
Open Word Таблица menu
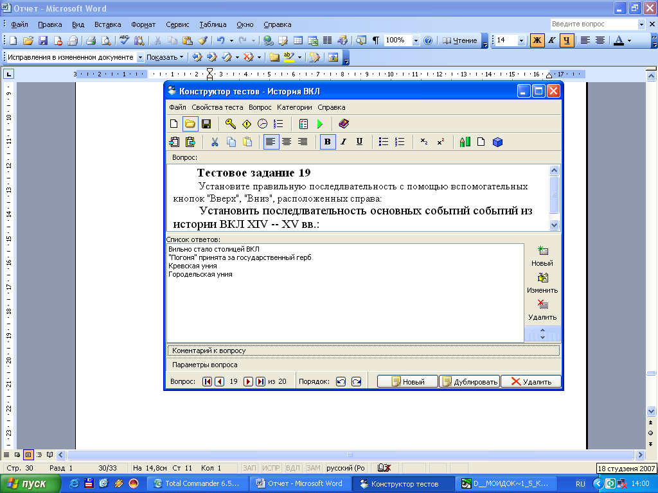[x=213, y=24]
